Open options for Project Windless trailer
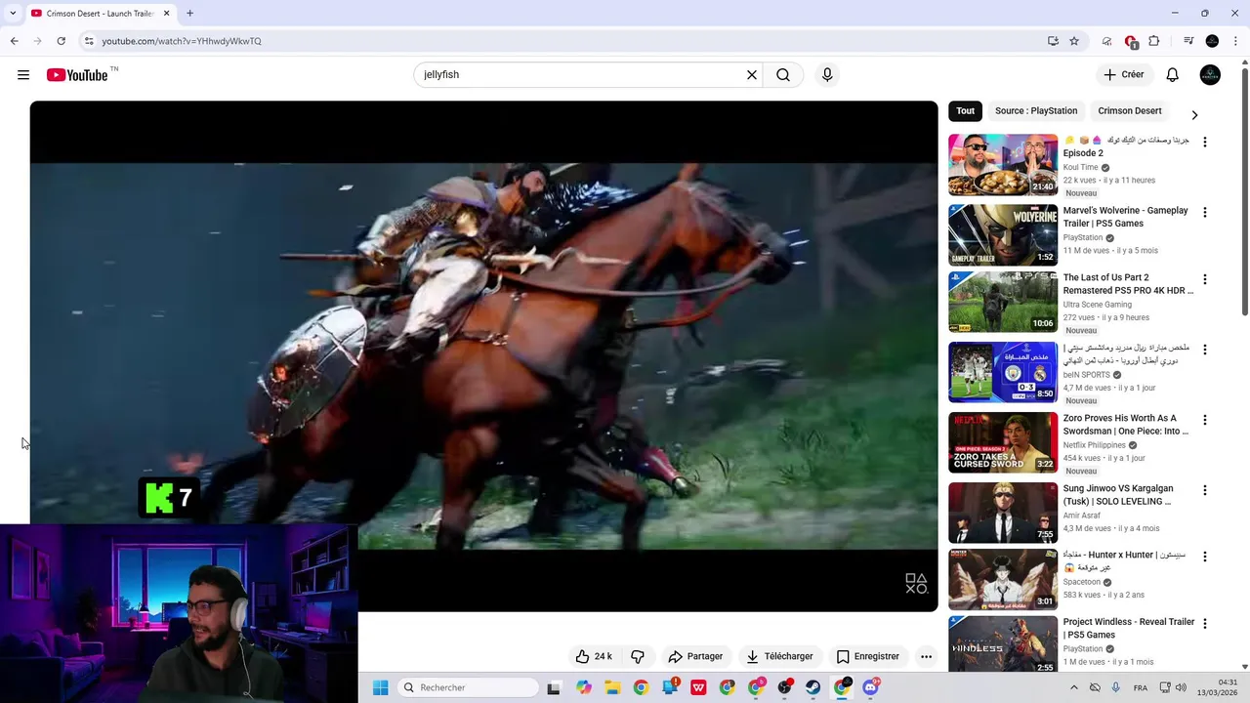The width and height of the screenshot is (1250, 703). 1204,623
